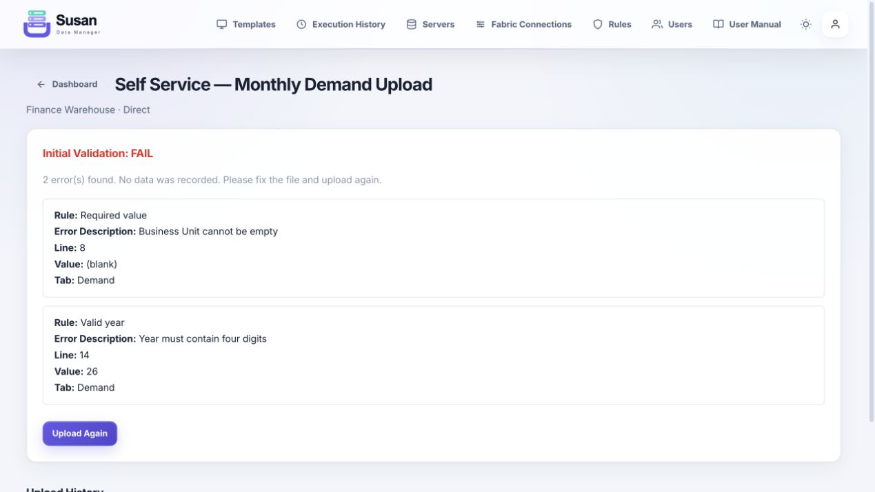Open the user profile account button
The height and width of the screenshot is (492, 875).
pyautogui.click(x=835, y=24)
